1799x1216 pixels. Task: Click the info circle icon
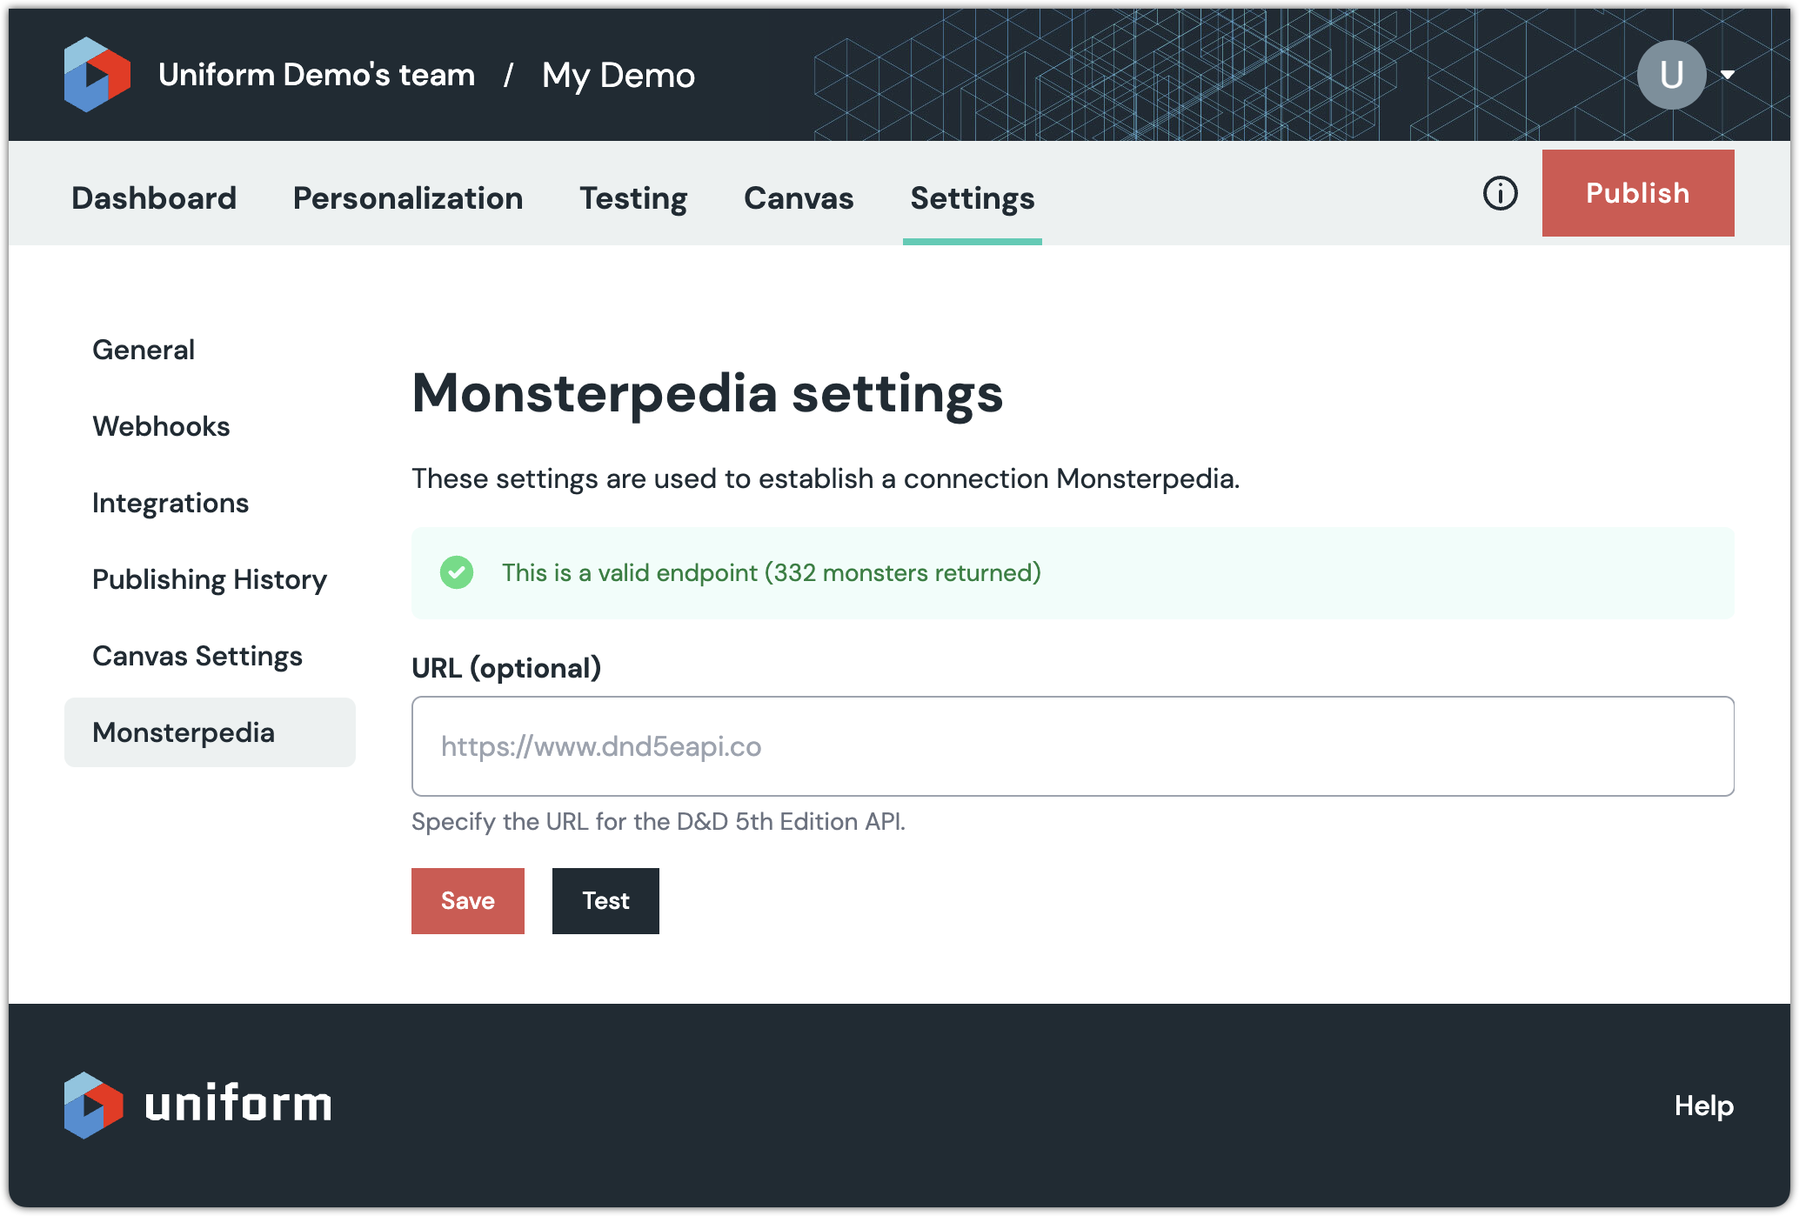[x=1500, y=193]
